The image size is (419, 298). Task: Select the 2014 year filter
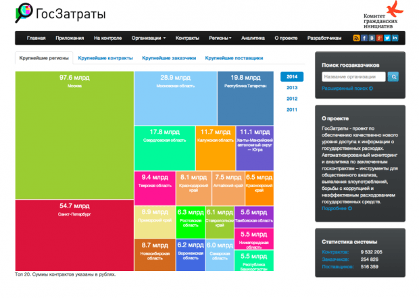pos(292,77)
